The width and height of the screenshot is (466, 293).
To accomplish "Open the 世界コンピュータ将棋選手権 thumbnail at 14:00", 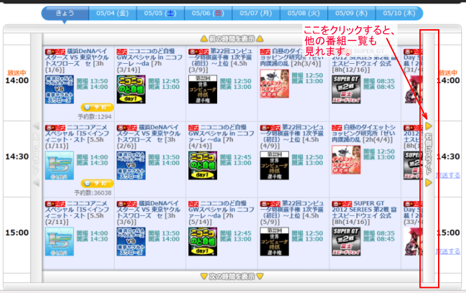I will [x=202, y=86].
